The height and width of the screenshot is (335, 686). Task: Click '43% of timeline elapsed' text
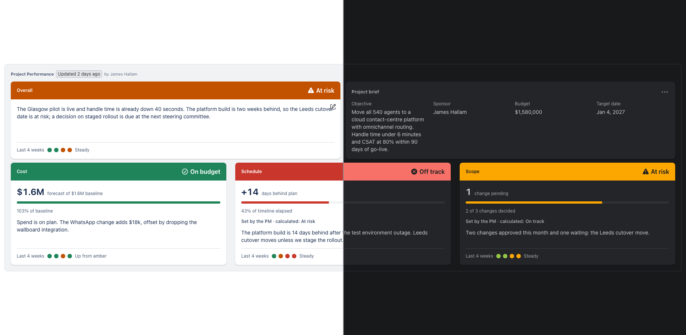[267, 211]
